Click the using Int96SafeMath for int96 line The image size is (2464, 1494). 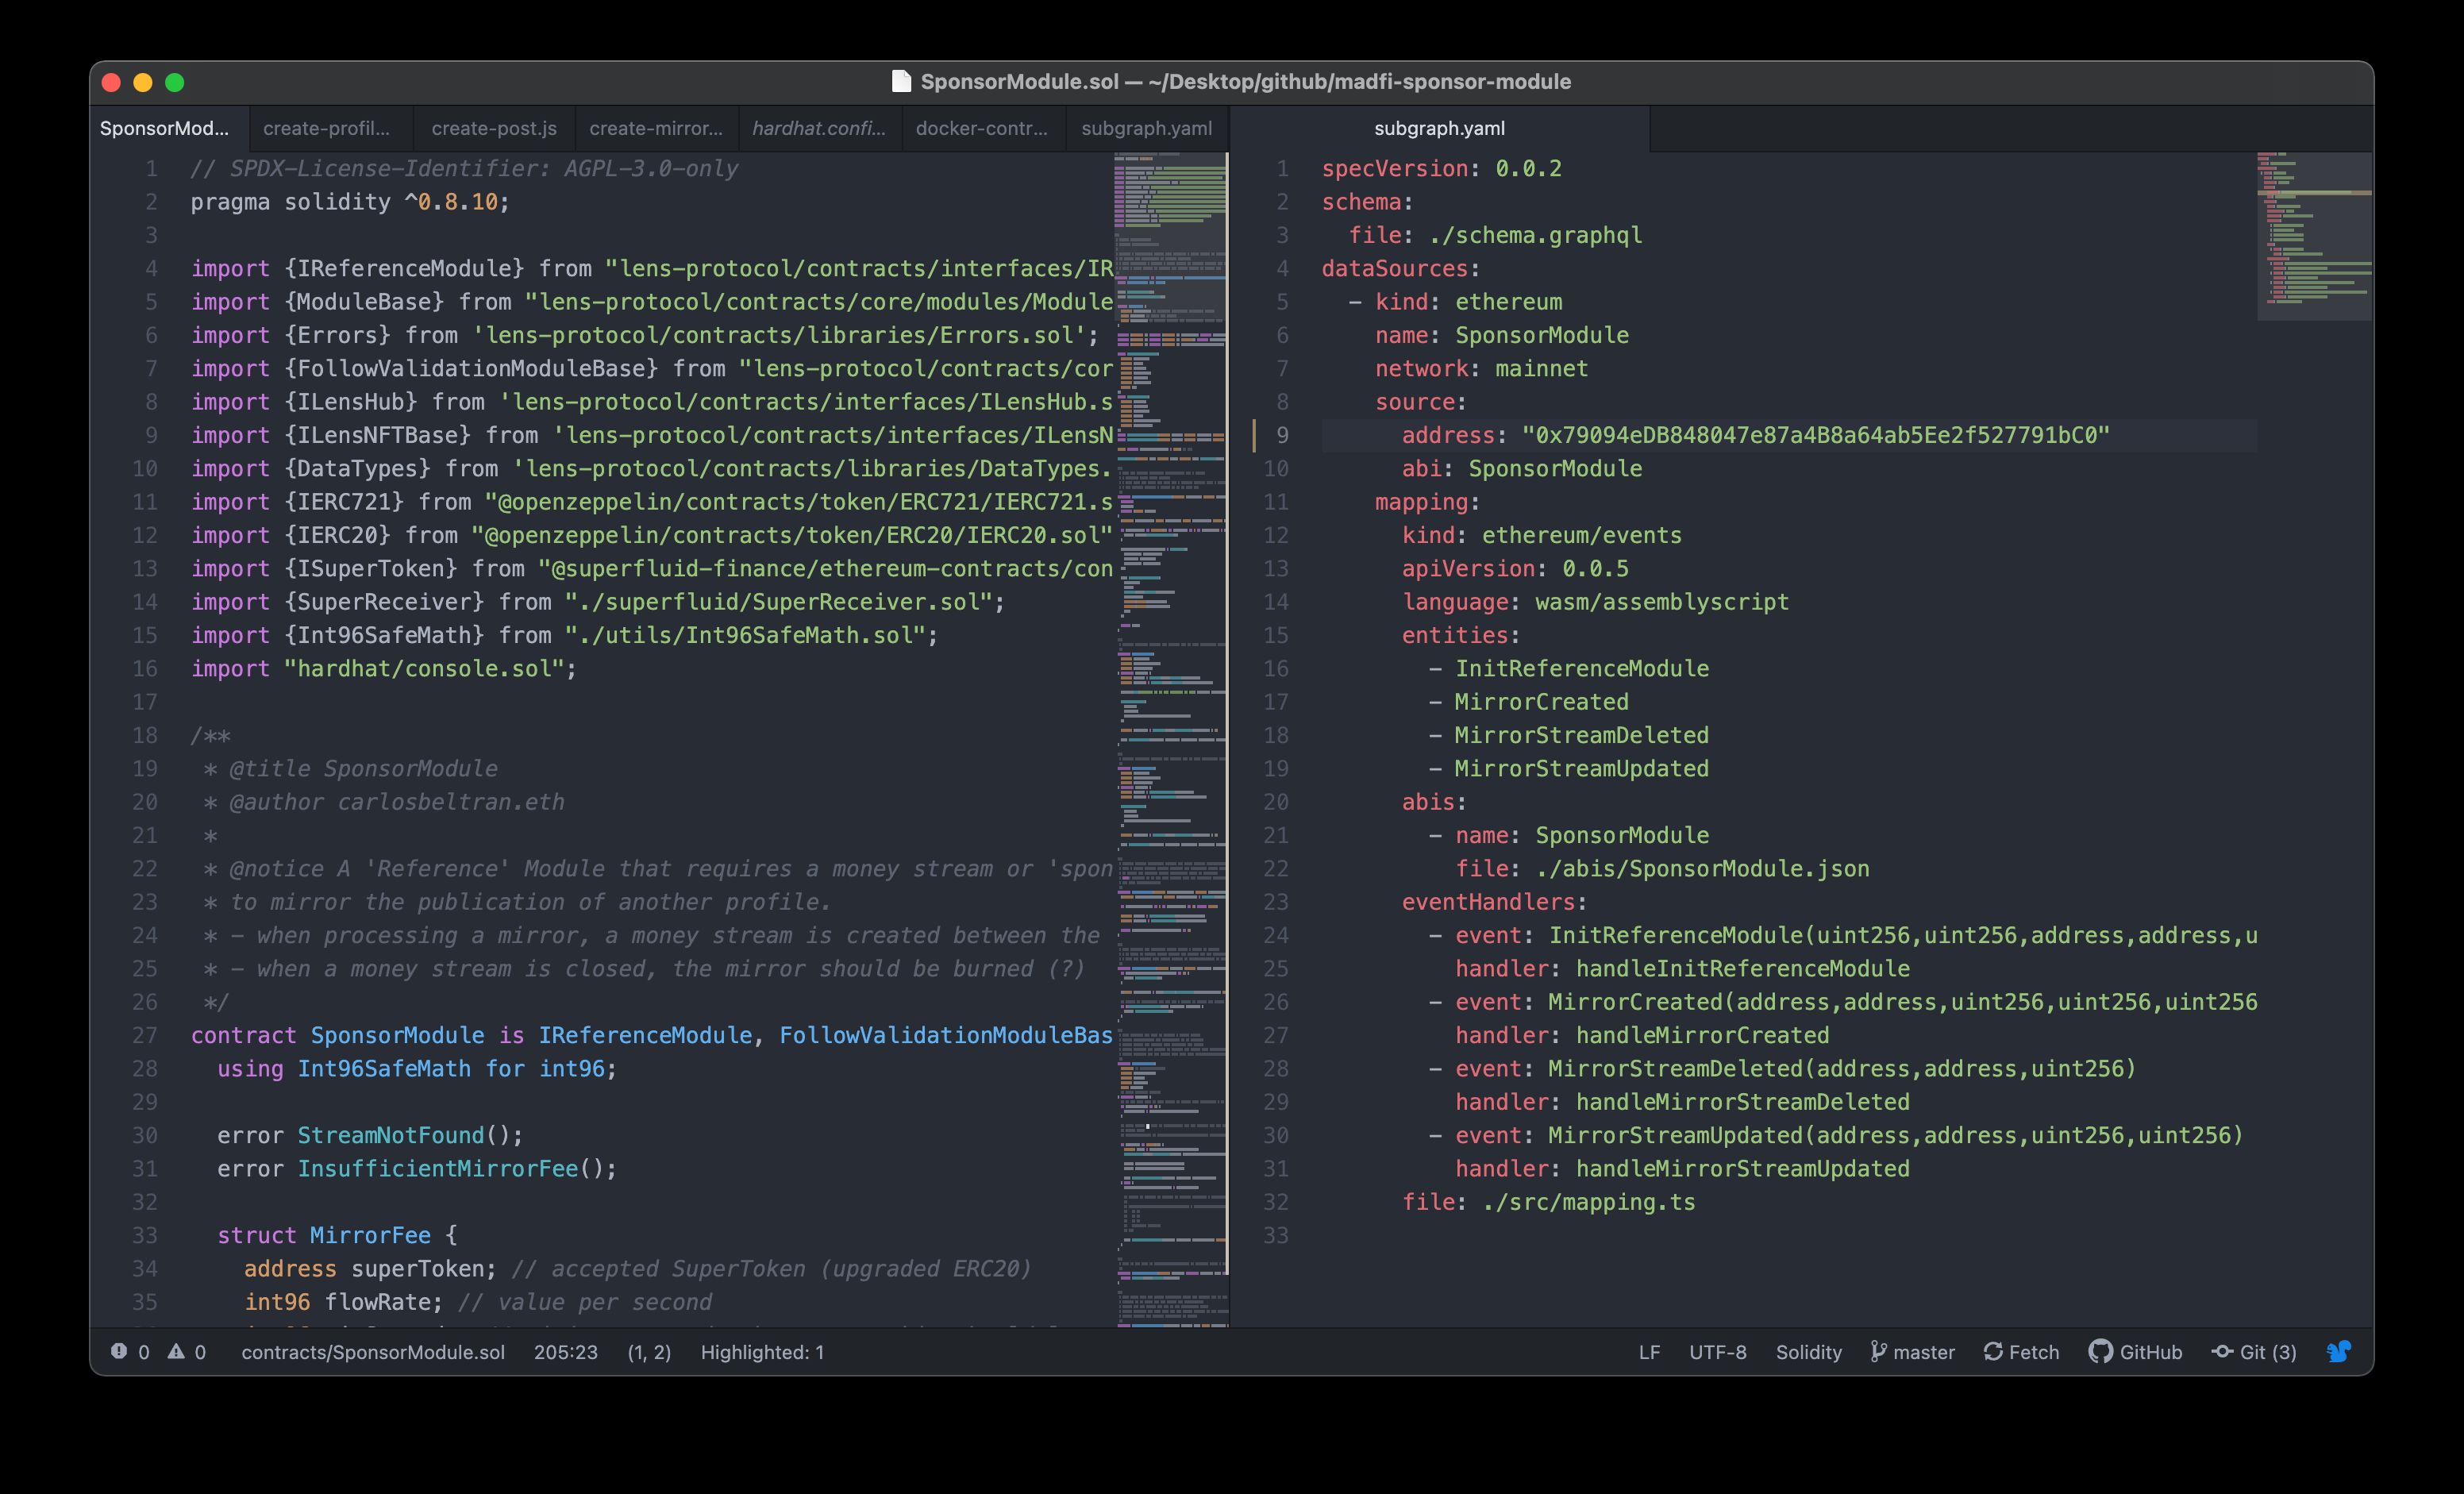[x=417, y=1068]
